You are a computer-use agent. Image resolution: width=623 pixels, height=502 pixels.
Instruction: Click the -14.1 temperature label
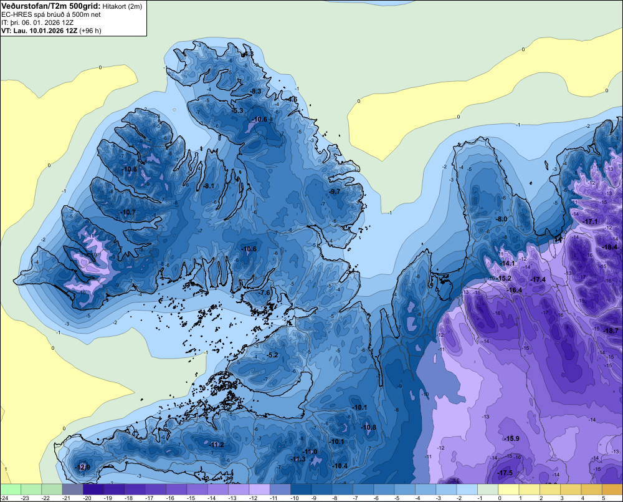click(x=507, y=263)
